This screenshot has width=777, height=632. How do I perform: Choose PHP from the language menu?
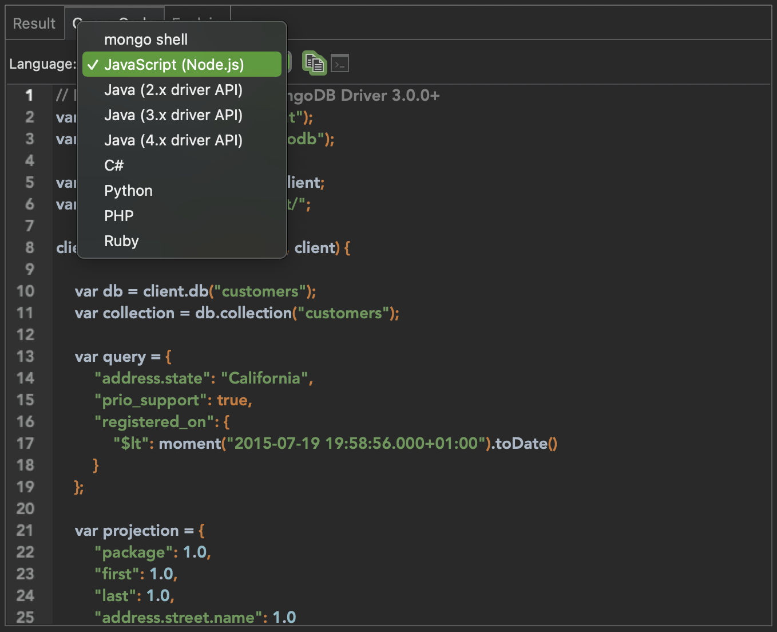[118, 216]
